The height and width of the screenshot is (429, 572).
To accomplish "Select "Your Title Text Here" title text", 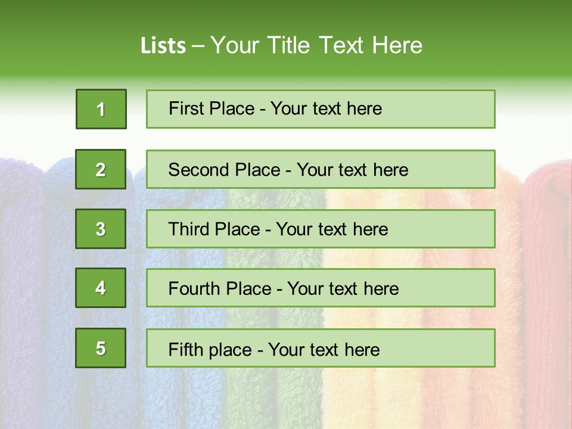I will click(316, 45).
